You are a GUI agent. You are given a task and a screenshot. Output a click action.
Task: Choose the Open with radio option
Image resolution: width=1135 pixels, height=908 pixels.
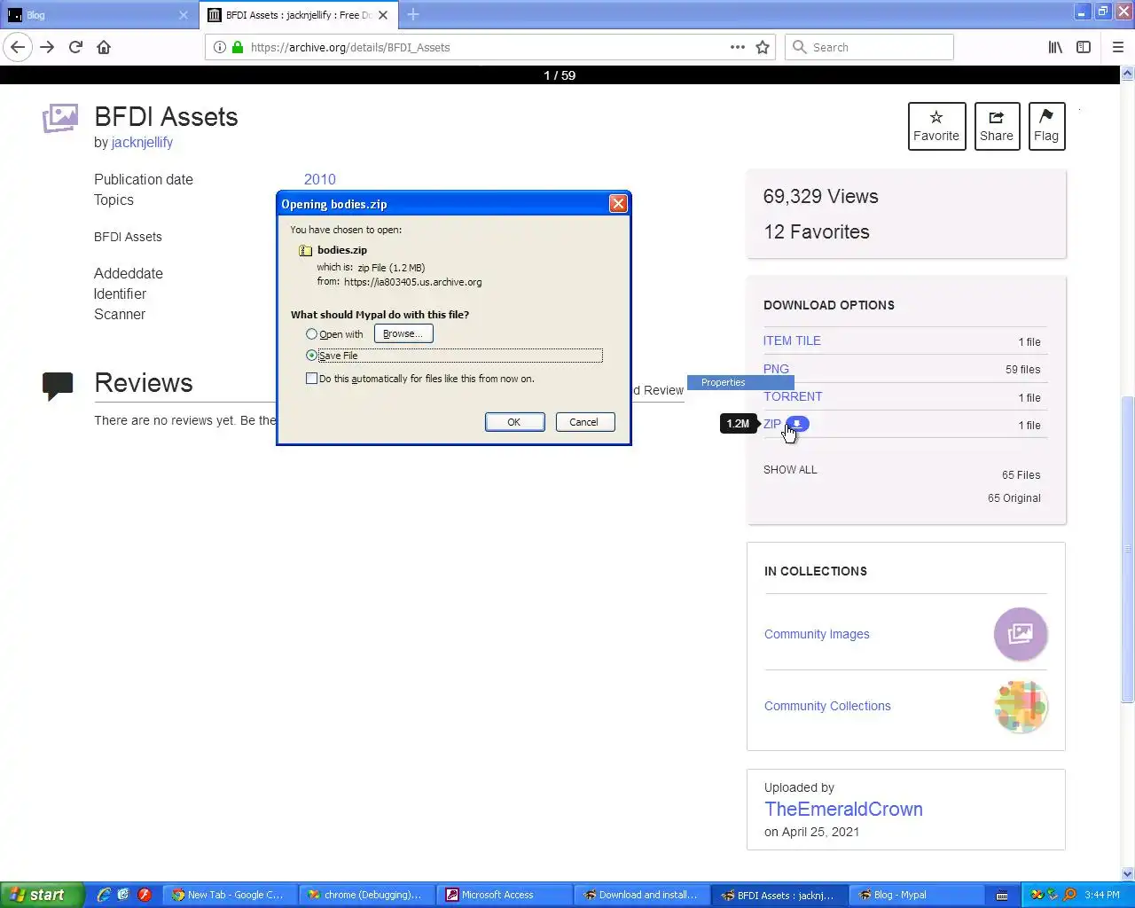[311, 334]
